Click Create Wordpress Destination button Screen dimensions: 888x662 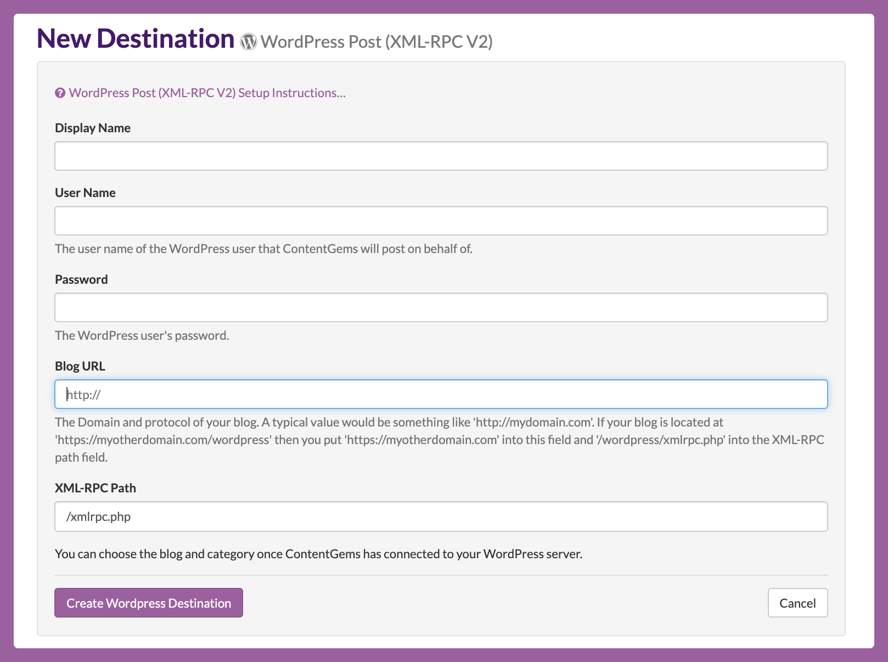click(x=149, y=603)
